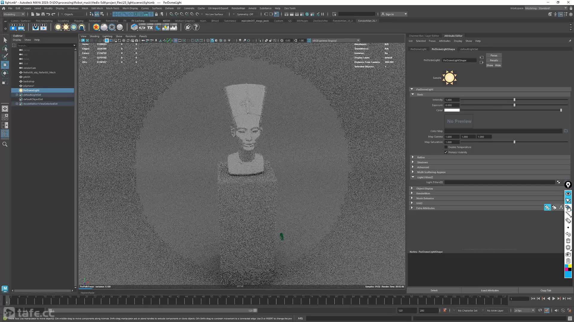Click the blue moon denoise shelf icon

(x=158, y=27)
